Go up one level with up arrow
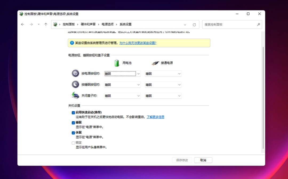This screenshot has width=288, height=179. pos(46,25)
